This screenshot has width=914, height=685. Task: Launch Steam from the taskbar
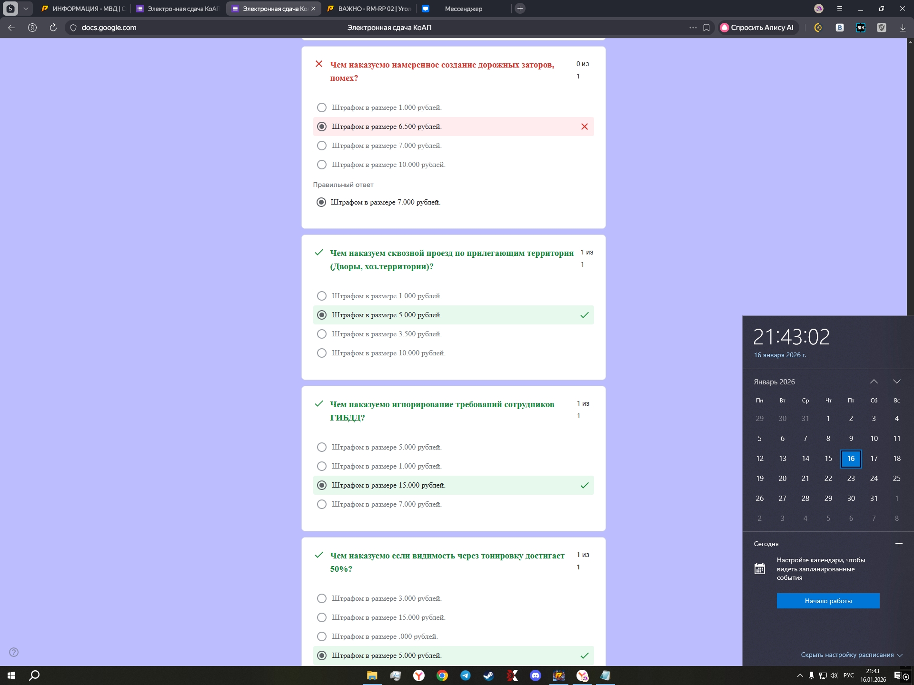[x=488, y=675]
